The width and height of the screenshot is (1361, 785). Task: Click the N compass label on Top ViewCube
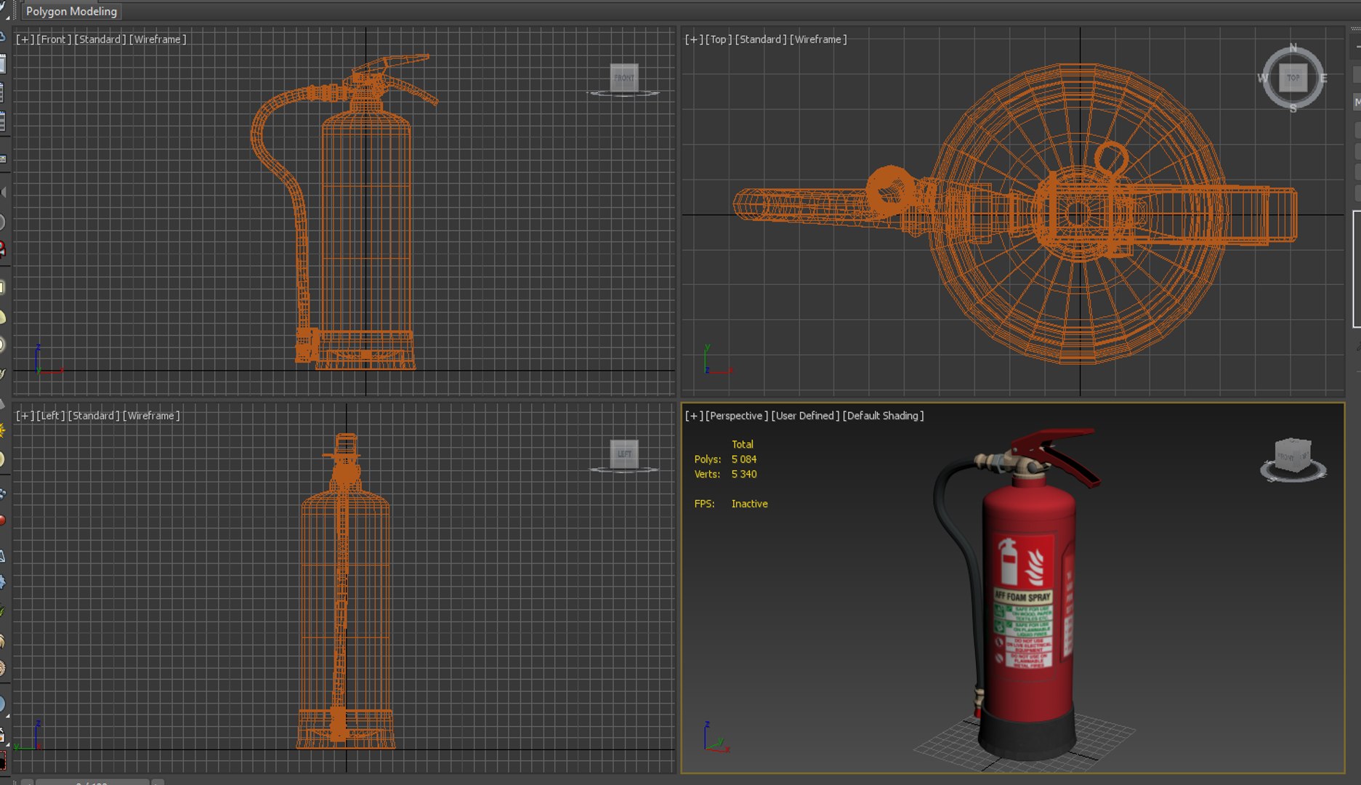[x=1293, y=48]
